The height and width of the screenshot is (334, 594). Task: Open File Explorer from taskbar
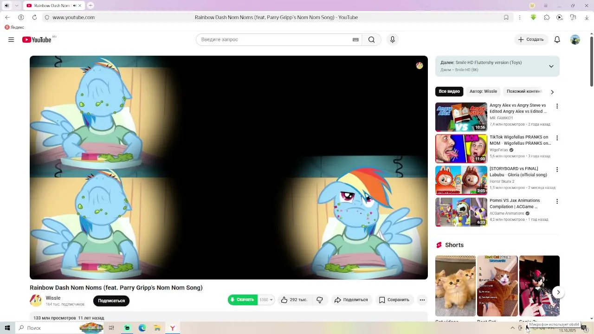click(x=157, y=328)
